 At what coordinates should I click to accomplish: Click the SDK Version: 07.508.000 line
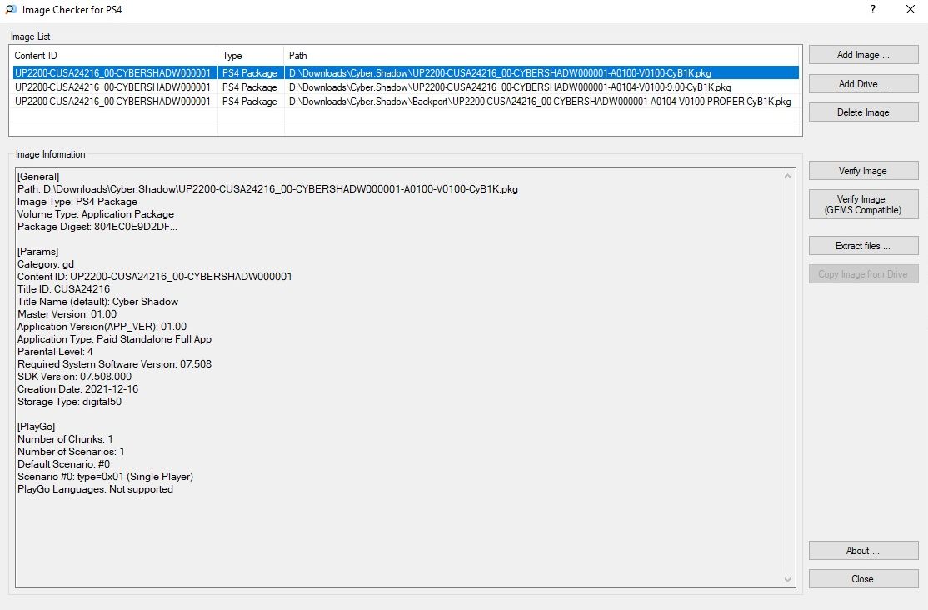75,377
